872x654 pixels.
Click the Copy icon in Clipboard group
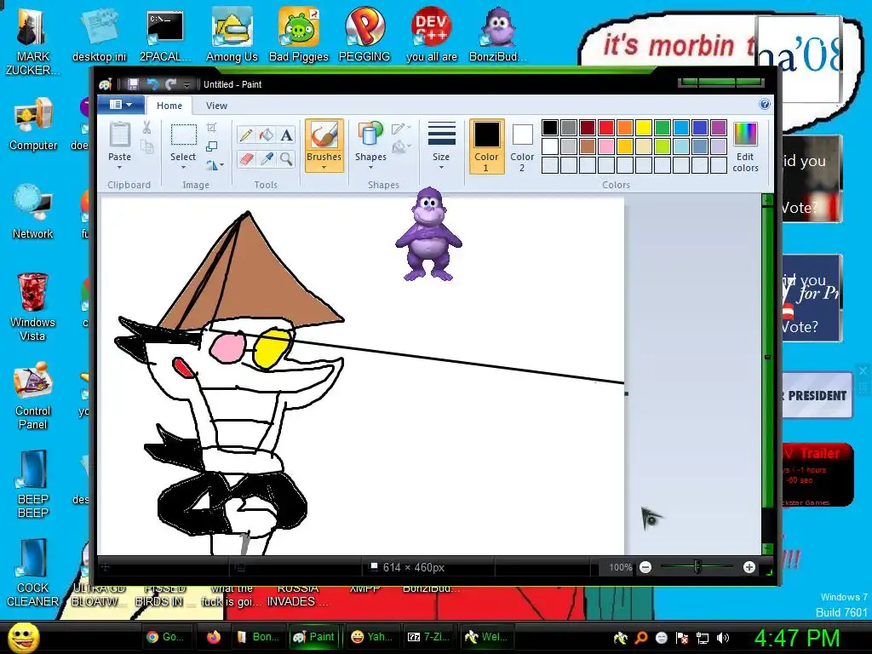(x=146, y=146)
